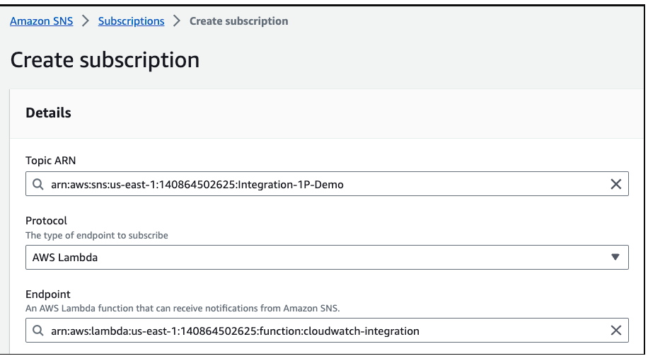This screenshot has height=361, width=648.
Task: Clear the Topic ARN field with X
Action: 615,184
